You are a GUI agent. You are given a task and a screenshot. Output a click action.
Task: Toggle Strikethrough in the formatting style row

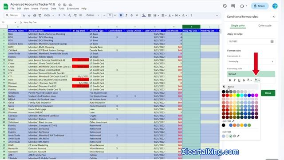tap(244, 80)
